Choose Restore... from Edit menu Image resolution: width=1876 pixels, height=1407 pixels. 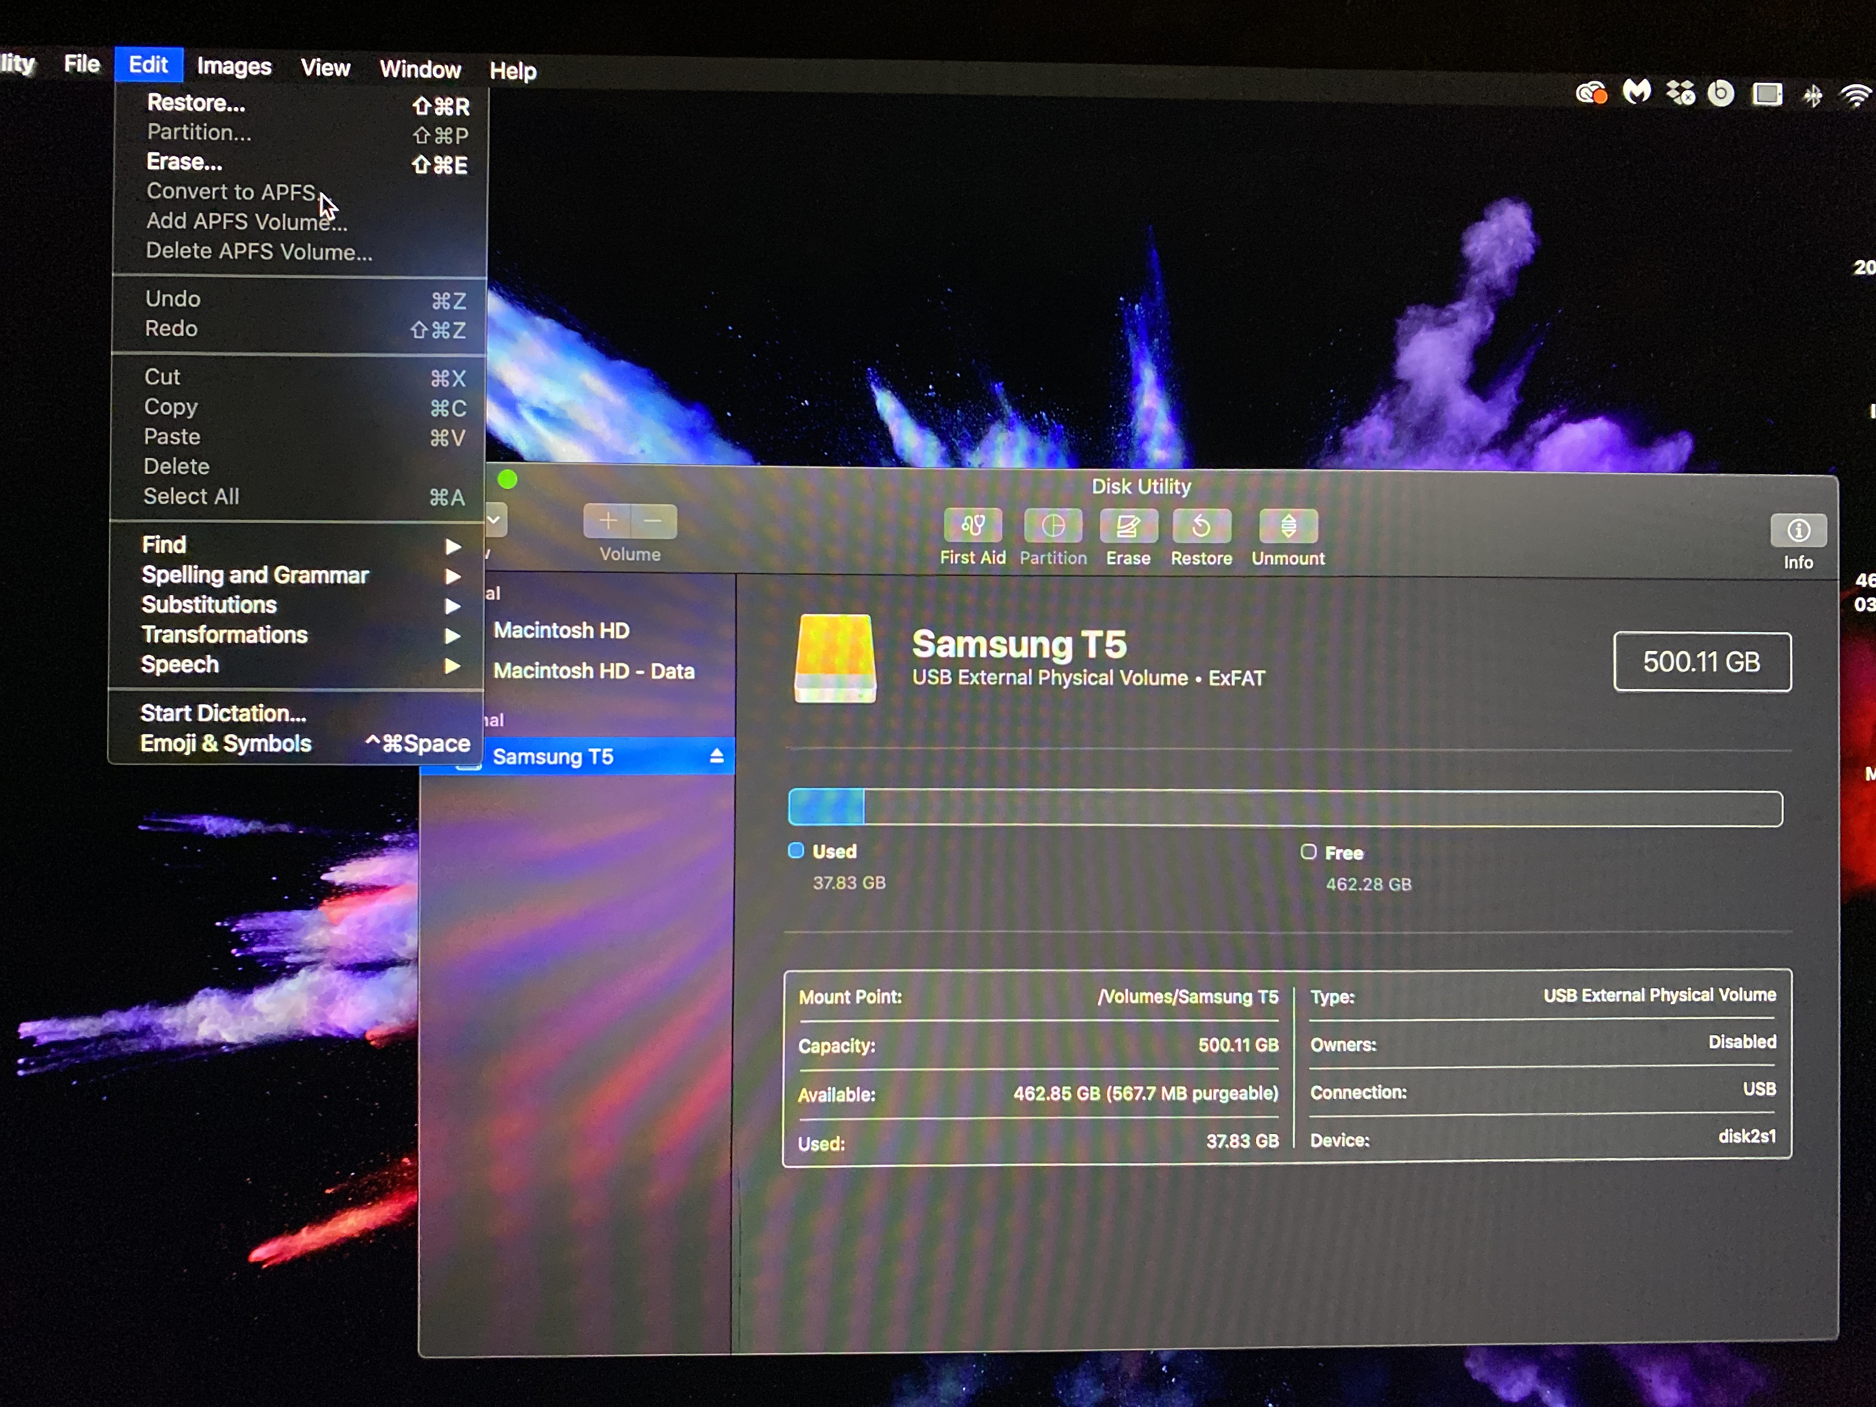300,103
